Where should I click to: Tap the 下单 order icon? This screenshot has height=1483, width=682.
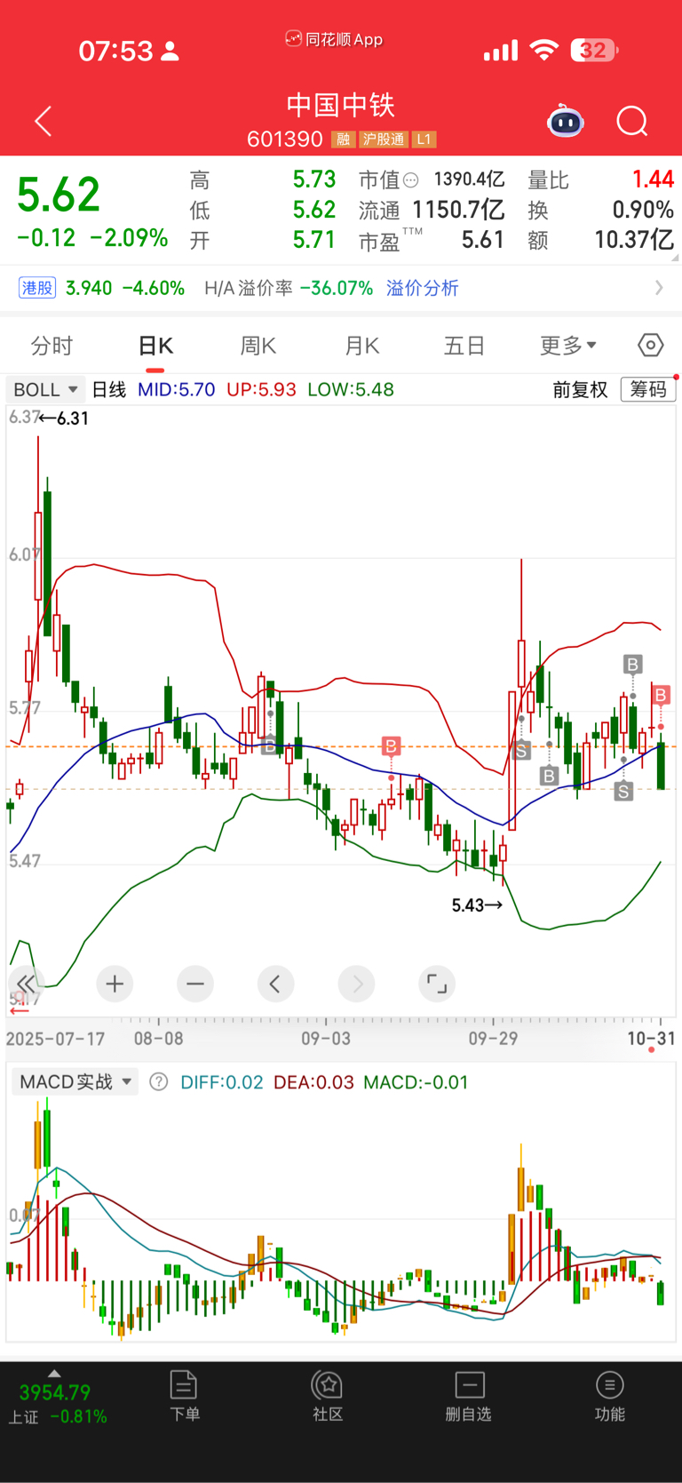click(184, 1396)
